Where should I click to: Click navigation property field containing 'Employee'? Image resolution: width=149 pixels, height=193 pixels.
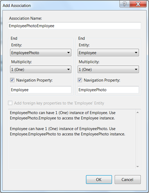click(41, 90)
